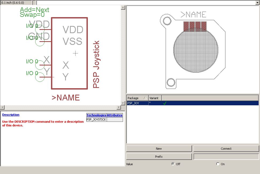
Task: Sort by the Package column header
Action: pyautogui.click(x=137, y=98)
